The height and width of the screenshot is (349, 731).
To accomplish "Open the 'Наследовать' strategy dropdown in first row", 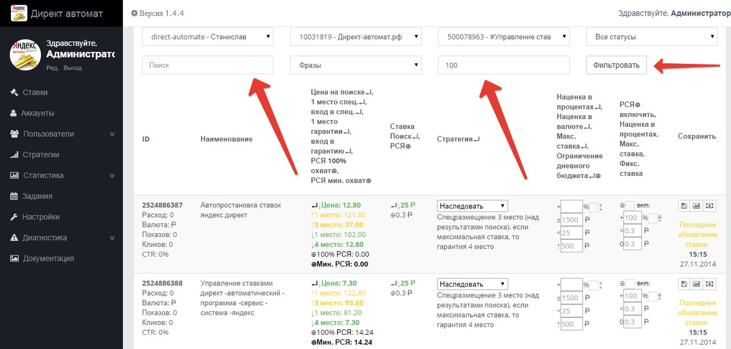I will [x=472, y=206].
